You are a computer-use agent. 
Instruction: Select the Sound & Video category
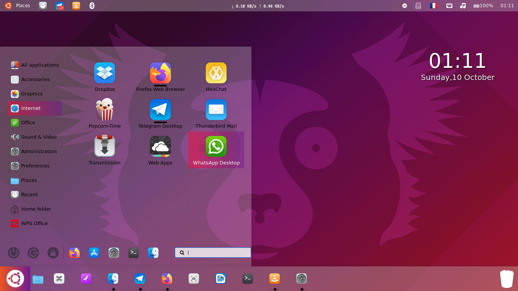click(x=35, y=137)
